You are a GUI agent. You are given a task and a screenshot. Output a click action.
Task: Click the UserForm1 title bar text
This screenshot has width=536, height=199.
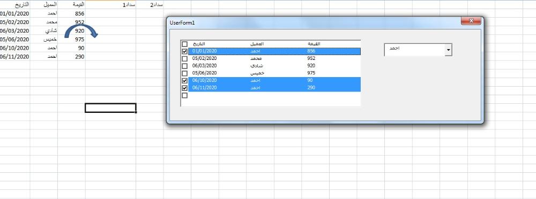click(x=182, y=22)
